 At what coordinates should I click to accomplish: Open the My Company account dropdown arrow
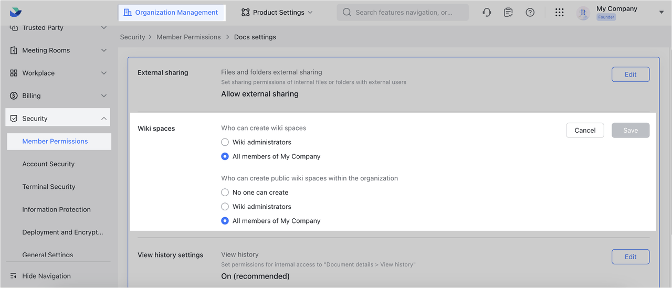click(661, 12)
